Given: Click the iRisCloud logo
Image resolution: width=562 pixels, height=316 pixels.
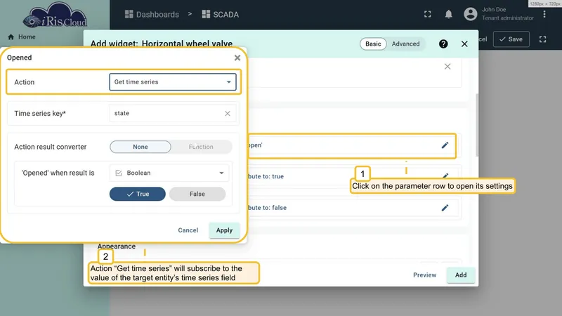Looking at the screenshot, I should point(55,15).
